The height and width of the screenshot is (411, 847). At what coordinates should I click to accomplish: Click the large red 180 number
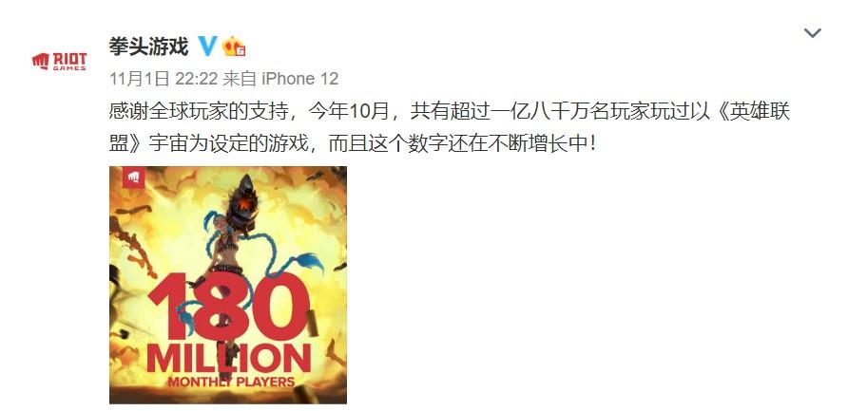229,306
